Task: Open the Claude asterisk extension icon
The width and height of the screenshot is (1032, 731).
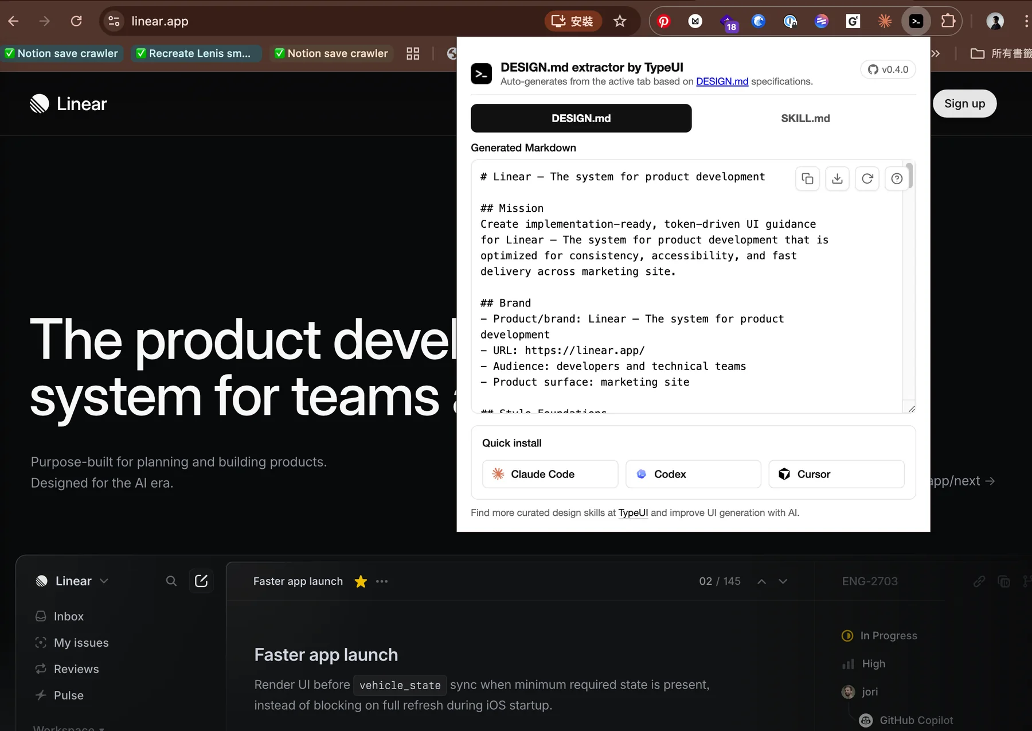Action: (x=885, y=21)
